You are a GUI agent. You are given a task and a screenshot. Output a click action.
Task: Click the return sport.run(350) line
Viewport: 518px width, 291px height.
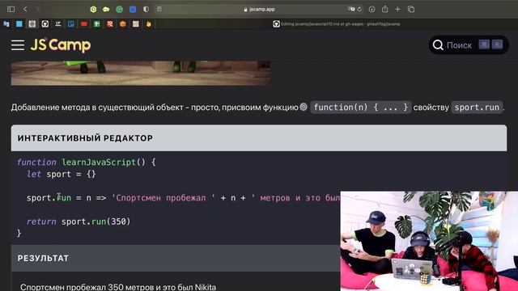[79, 221]
